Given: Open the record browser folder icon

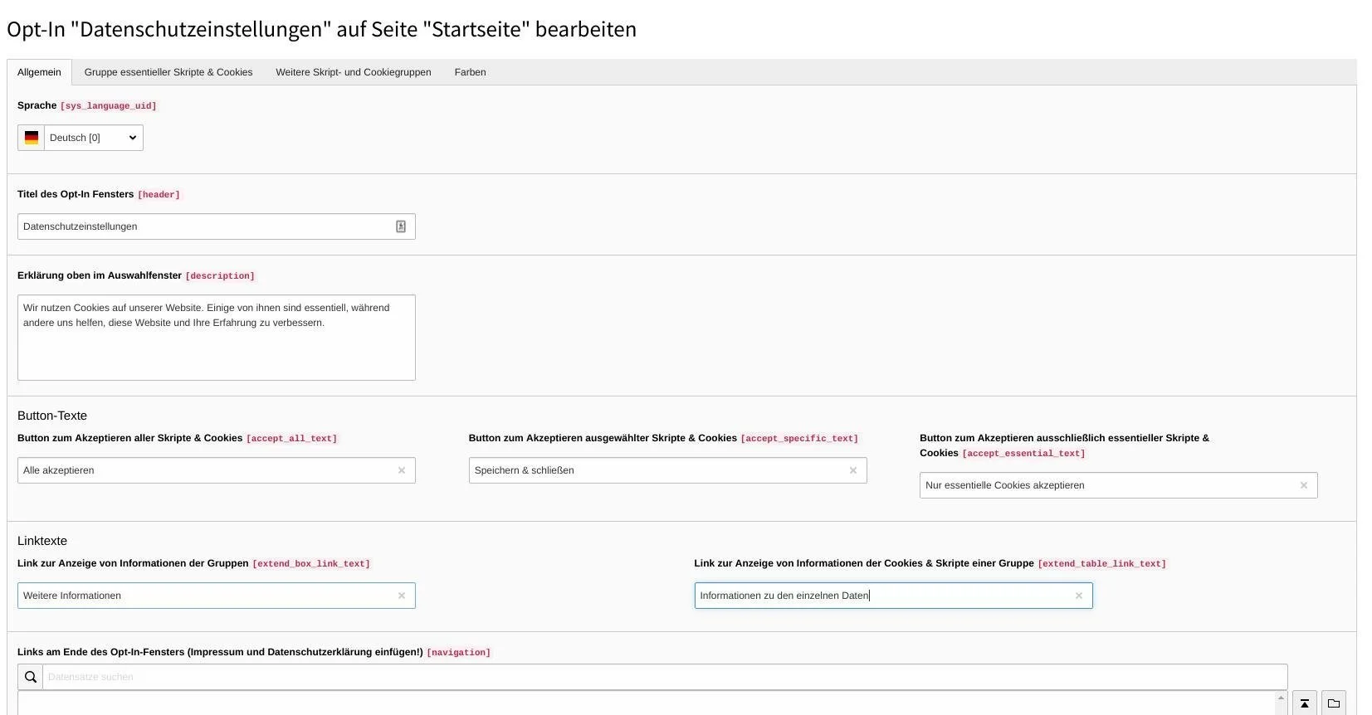Looking at the screenshot, I should coord(1334,703).
